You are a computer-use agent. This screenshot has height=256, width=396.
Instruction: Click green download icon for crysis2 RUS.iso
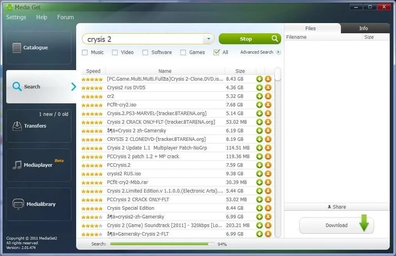click(259, 174)
